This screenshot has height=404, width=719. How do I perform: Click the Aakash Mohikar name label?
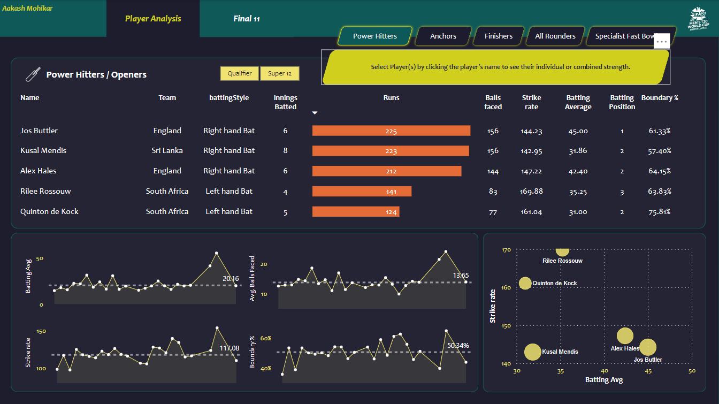click(27, 8)
